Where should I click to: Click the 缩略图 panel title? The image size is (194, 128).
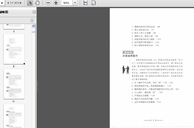coord(4,12)
